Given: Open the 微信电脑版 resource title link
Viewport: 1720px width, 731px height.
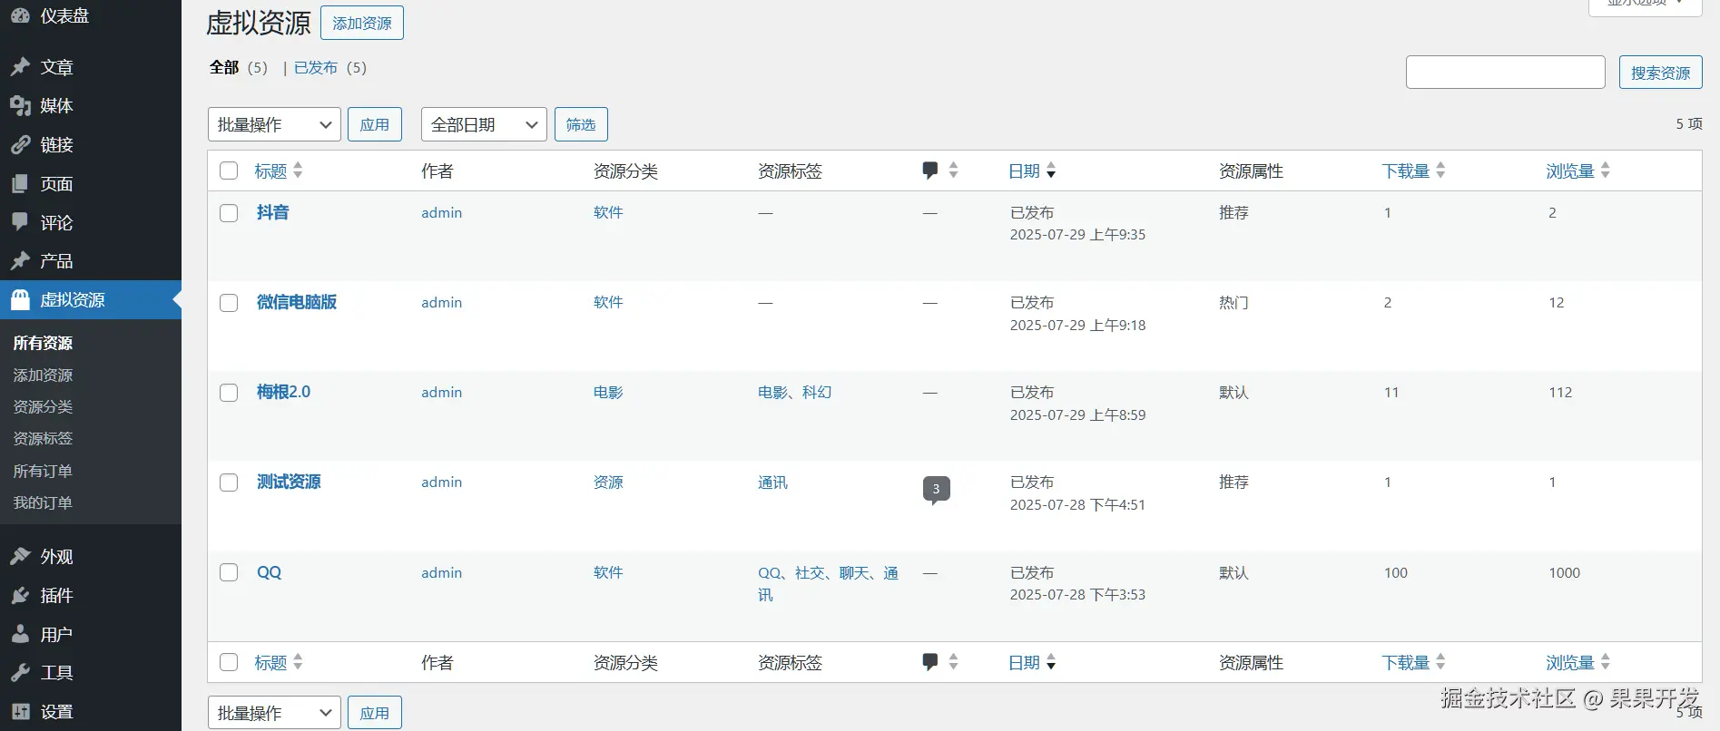Looking at the screenshot, I should point(296,302).
